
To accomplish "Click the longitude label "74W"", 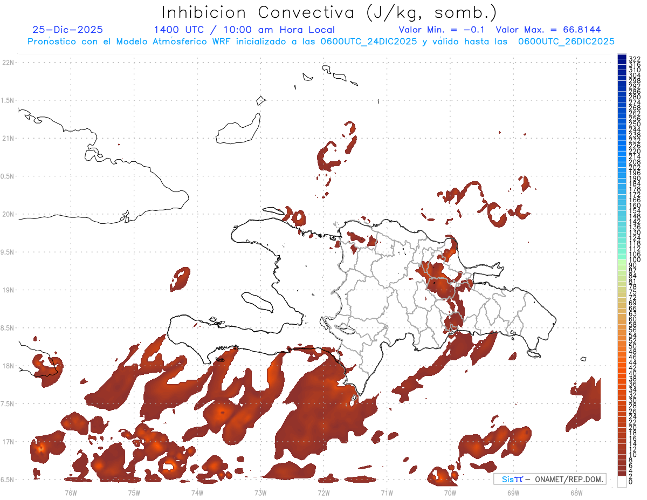I will click(197, 492).
